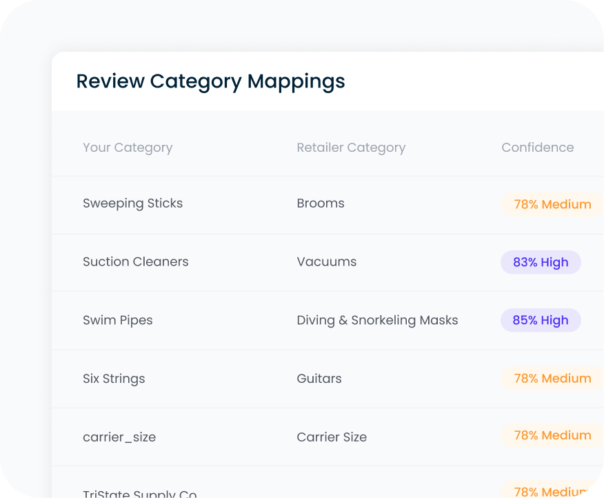Open the Carrier Size mapping
Screen dimensions: 604x498
pos(332,436)
